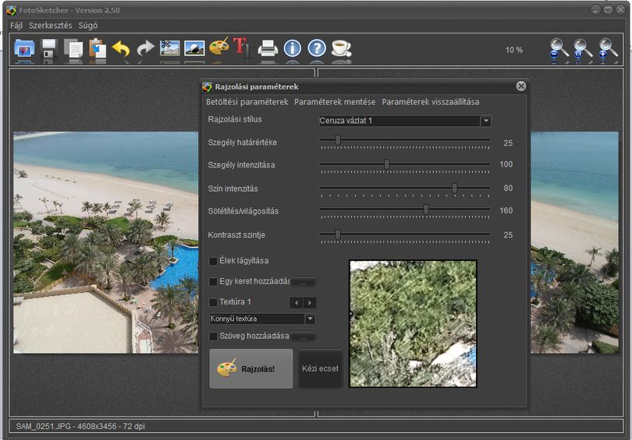Screen dimensions: 632x440
Task: Select next texture with right arrow
Action: coord(310,302)
